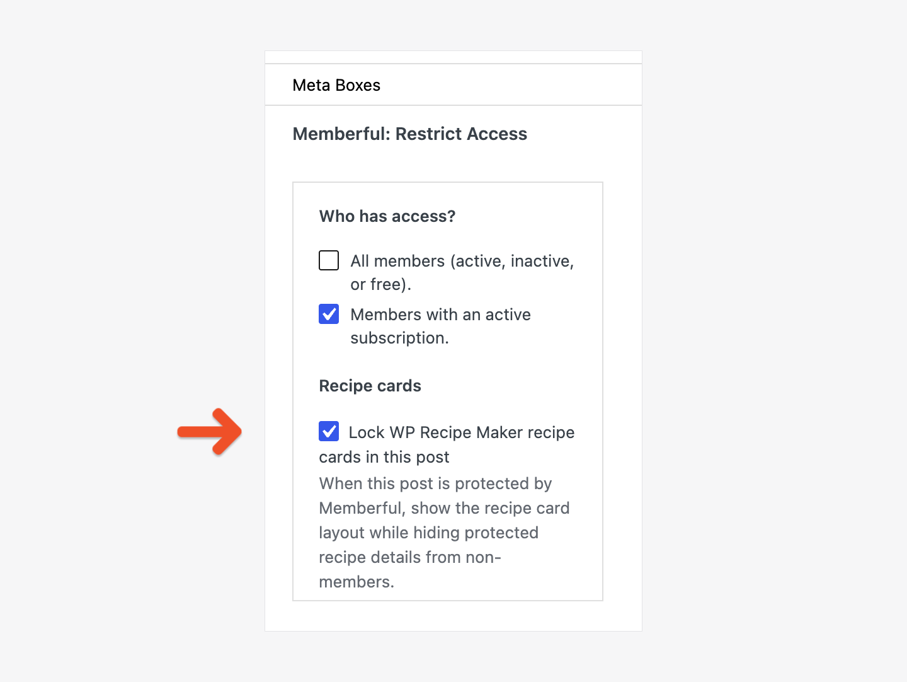Click the 'or free).' label continuation
Viewport: 907px width, 682px height.
[381, 285]
